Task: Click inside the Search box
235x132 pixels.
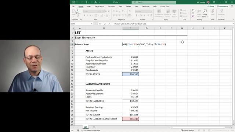Action: pyautogui.click(x=154, y=2)
